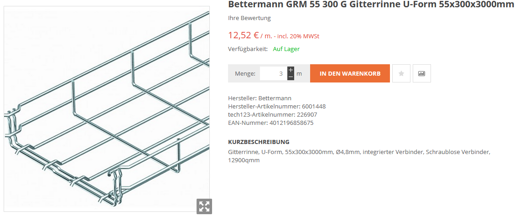This screenshot has width=519, height=216.
Task: Click the incl. 20% MWSt tax note
Action: point(299,36)
